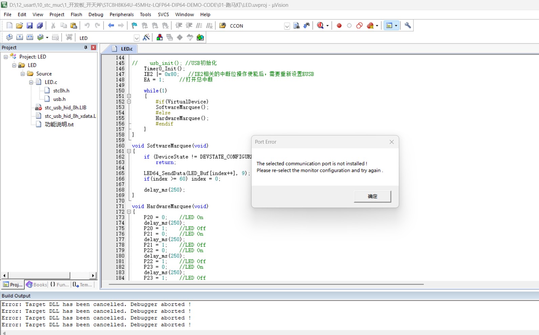This screenshot has height=335, width=539.
Task: Pin or unpin the Project panel
Action: click(86, 47)
